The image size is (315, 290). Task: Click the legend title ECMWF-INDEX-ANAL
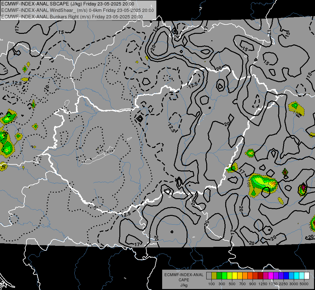tap(184, 275)
